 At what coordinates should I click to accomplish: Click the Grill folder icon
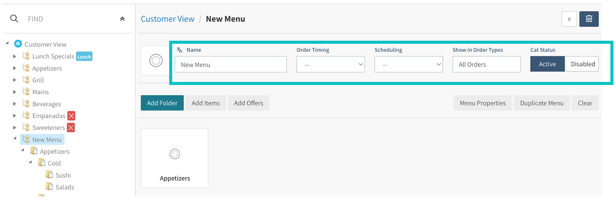click(x=26, y=80)
